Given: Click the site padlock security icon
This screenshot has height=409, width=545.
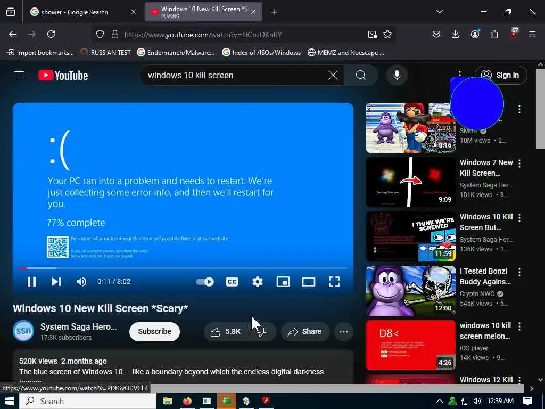Looking at the screenshot, I should pos(115,35).
